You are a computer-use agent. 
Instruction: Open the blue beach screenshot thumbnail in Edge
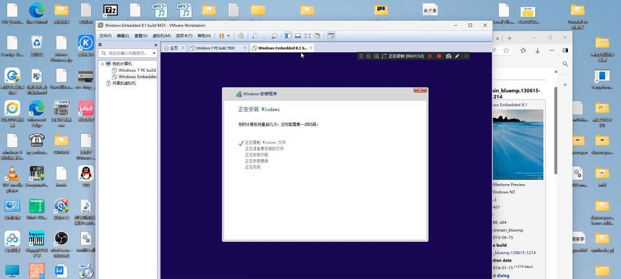coord(518,144)
